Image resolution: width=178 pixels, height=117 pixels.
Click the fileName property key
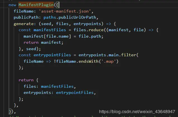pos(24,11)
